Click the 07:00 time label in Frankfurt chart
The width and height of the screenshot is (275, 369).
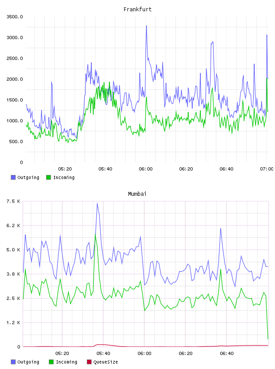coord(267,169)
